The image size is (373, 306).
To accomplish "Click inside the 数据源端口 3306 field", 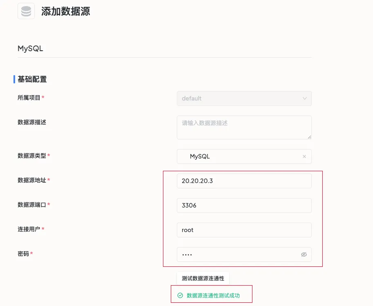I will pos(244,205).
